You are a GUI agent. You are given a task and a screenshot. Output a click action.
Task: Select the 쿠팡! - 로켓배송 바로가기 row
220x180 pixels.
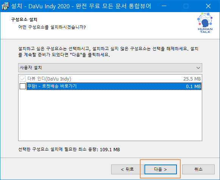114,86
